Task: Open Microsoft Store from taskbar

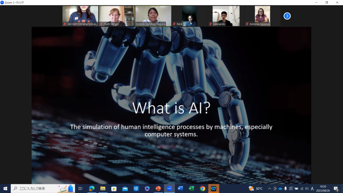Action: click(114, 188)
